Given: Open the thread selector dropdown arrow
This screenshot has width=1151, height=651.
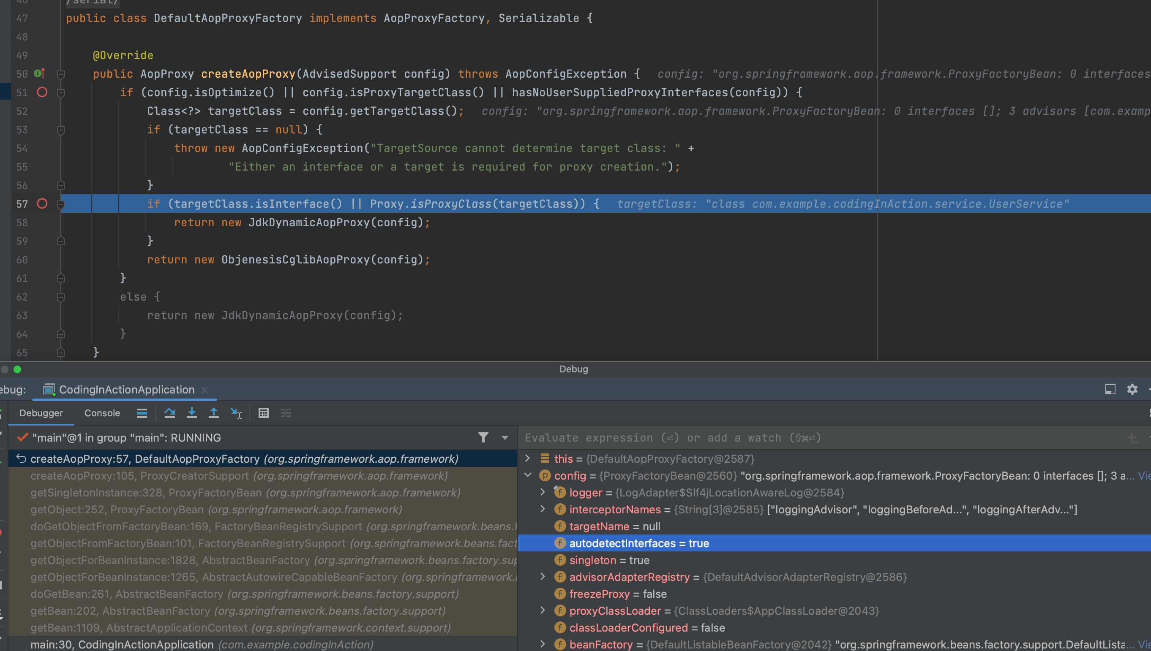Looking at the screenshot, I should [x=505, y=438].
